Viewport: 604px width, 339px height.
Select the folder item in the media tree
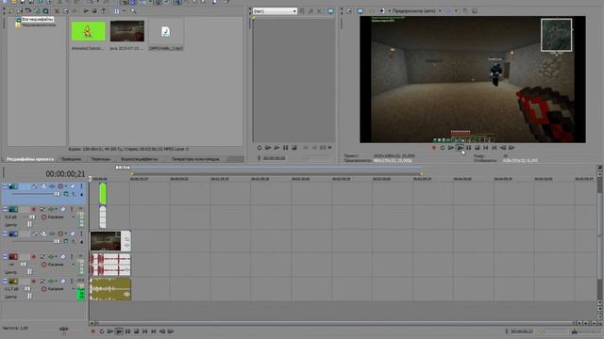pyautogui.click(x=36, y=25)
